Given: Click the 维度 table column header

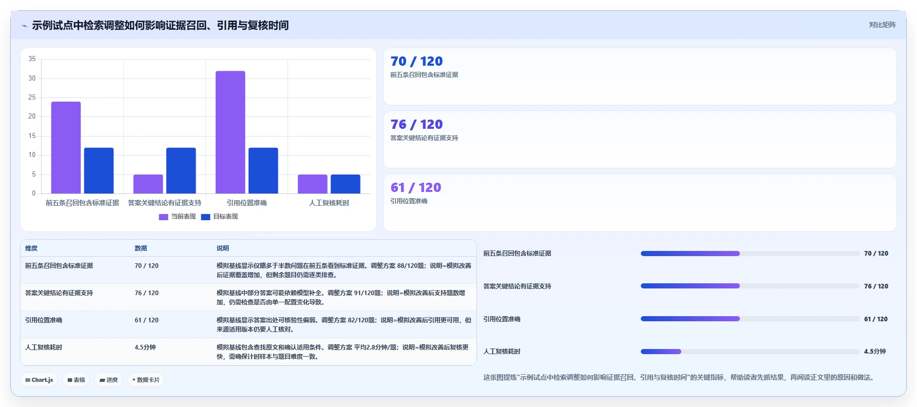Looking at the screenshot, I should [31, 248].
